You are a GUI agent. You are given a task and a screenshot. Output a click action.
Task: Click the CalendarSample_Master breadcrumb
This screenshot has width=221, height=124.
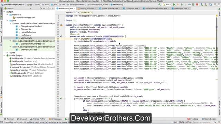(13, 4)
